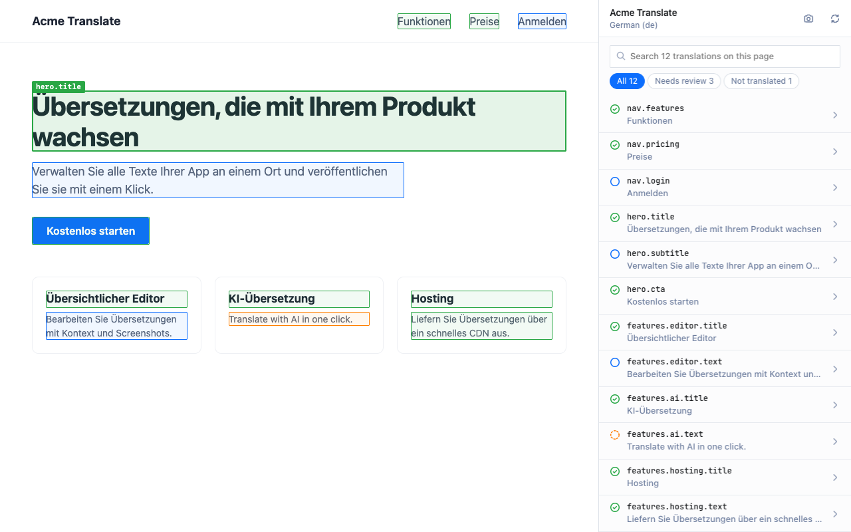The image size is (851, 532).
Task: Expand the features.hosting.title row chevron
Action: 835,477
